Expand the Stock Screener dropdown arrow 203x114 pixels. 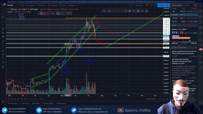click(x=19, y=103)
